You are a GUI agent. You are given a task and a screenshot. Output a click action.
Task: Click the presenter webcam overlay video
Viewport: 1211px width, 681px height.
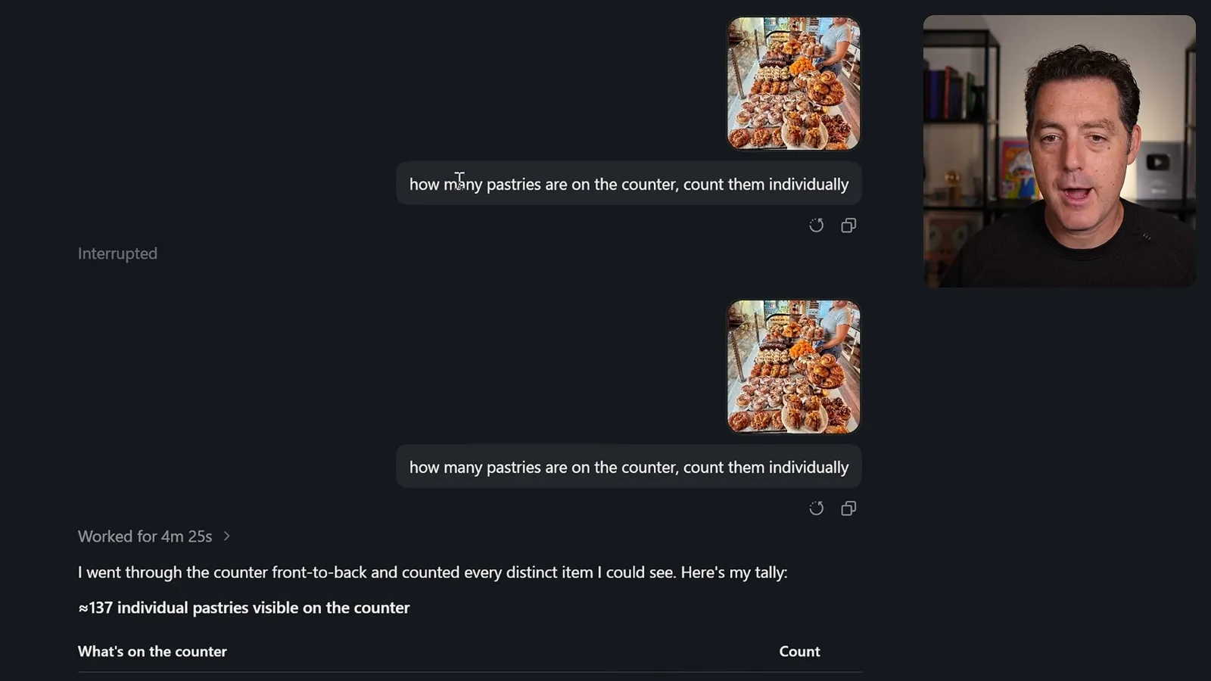coord(1060,151)
